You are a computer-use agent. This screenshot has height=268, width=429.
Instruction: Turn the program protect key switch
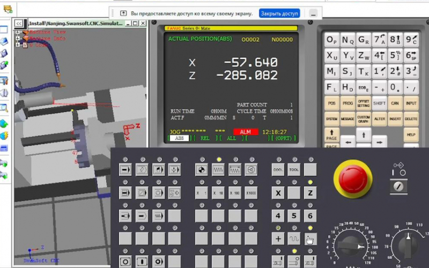click(x=398, y=187)
